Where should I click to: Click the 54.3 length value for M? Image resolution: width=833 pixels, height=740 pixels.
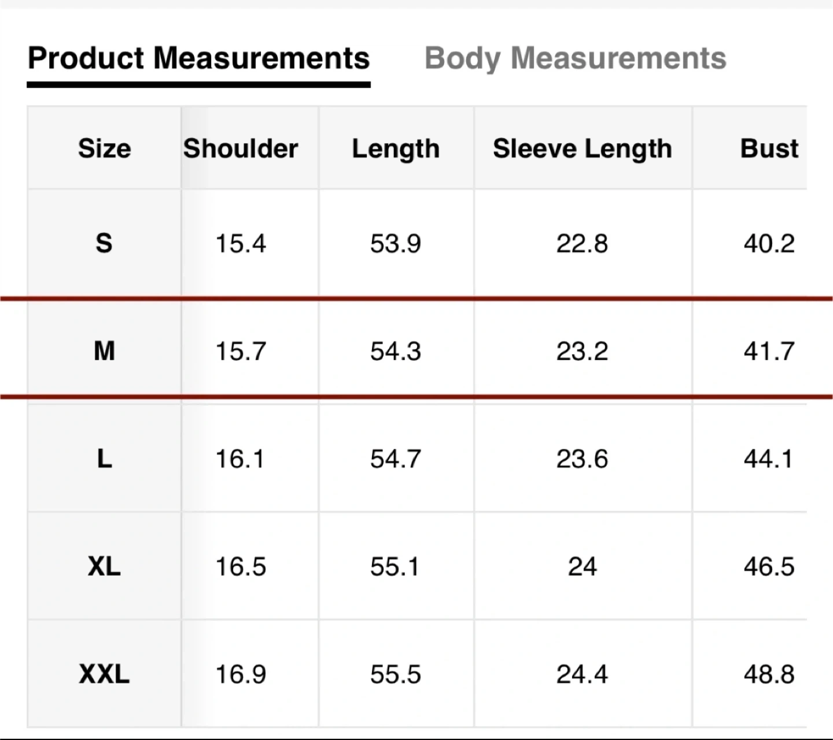tap(396, 351)
